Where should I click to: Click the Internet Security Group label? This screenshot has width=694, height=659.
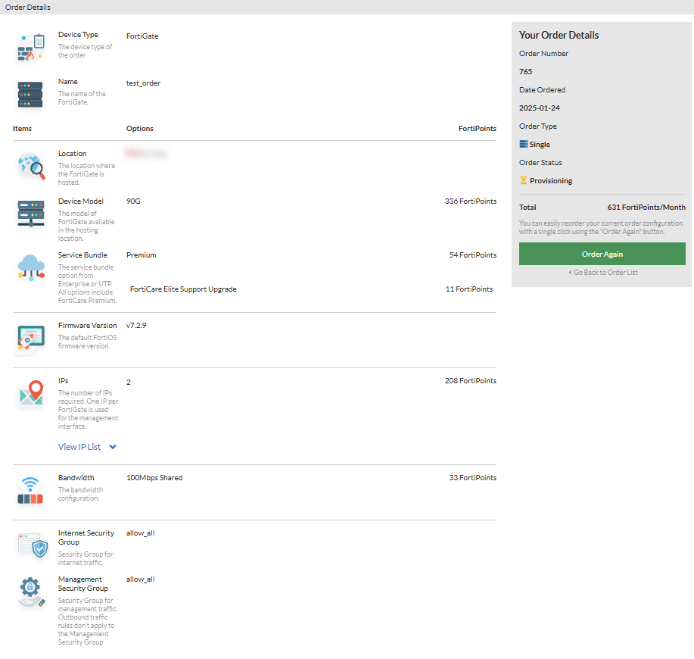pos(86,538)
